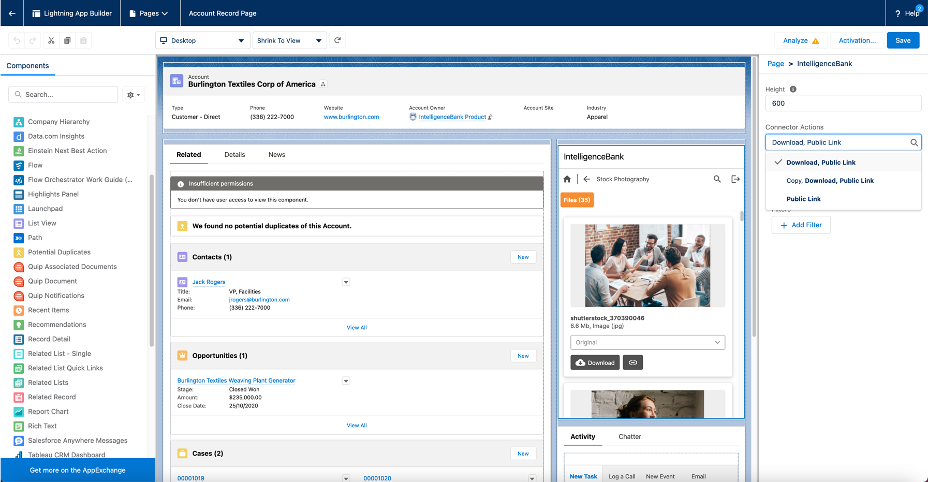Choose the Copy, Download, Public Link option

(830, 181)
